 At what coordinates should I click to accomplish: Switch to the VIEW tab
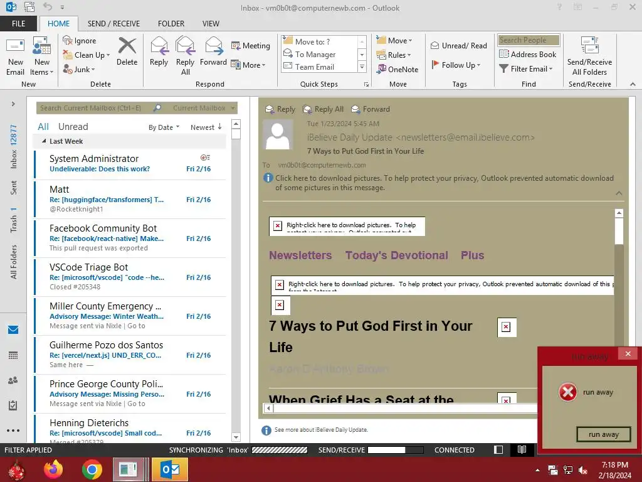tap(211, 24)
